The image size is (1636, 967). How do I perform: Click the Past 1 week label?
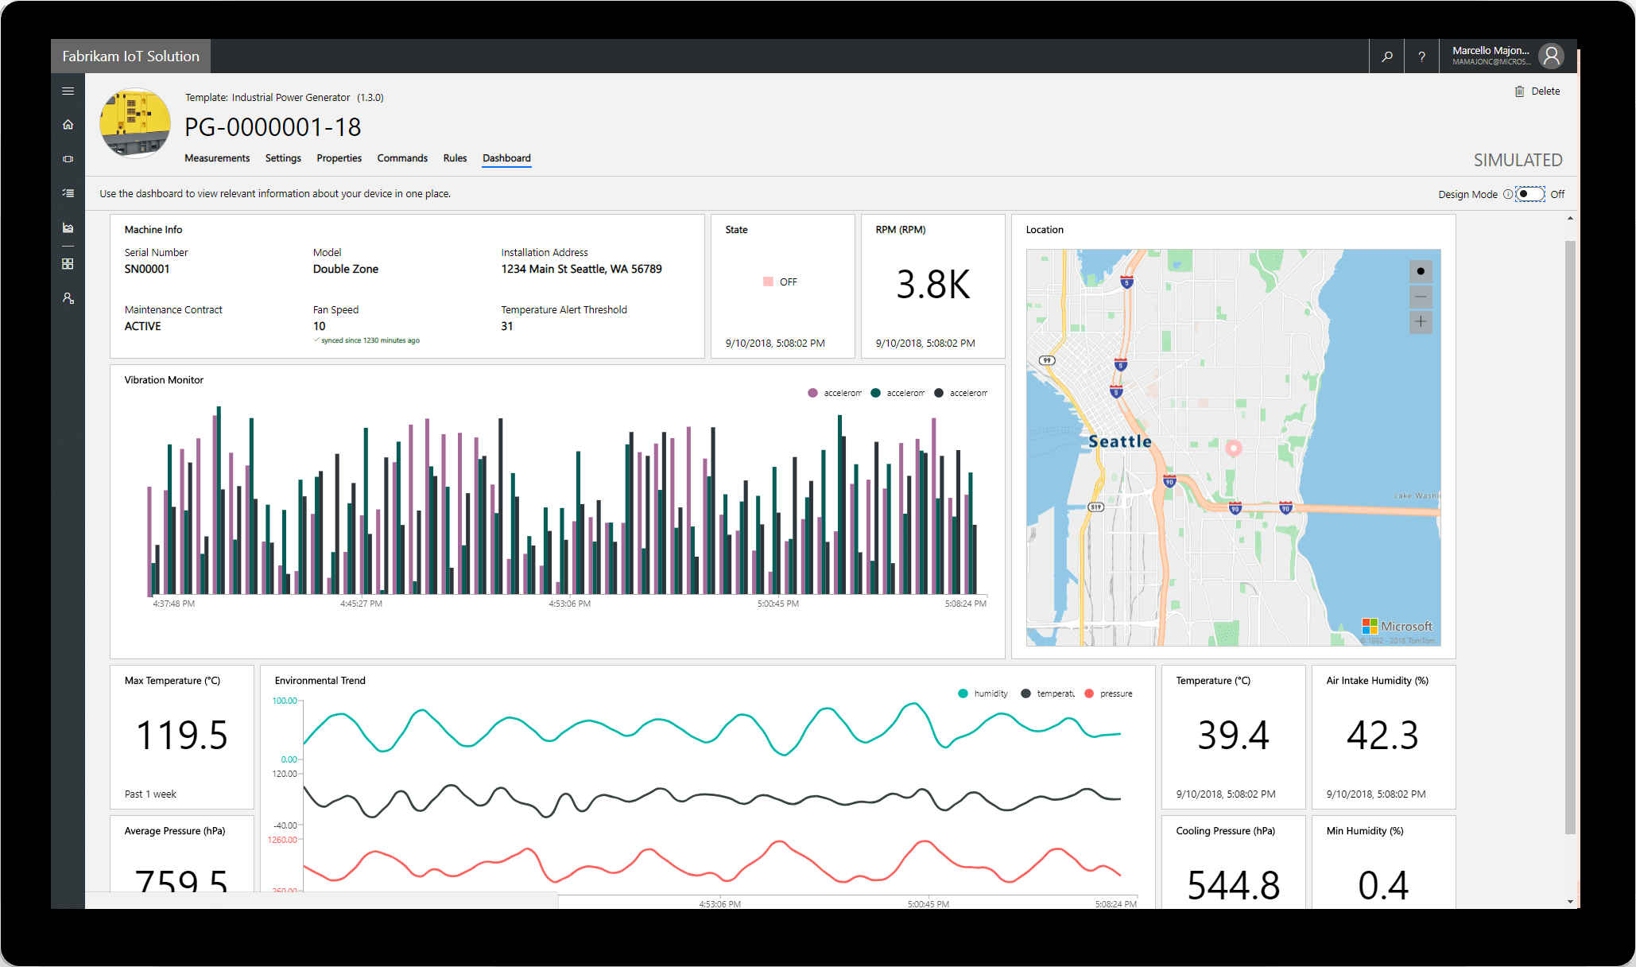(150, 794)
